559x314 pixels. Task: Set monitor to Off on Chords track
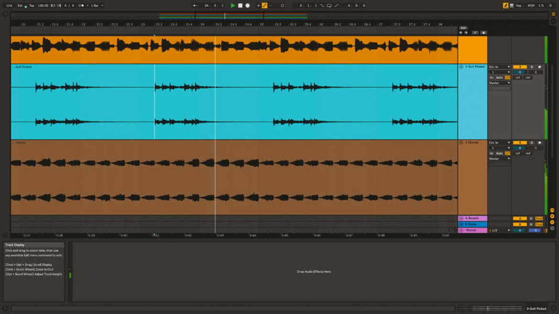click(507, 153)
